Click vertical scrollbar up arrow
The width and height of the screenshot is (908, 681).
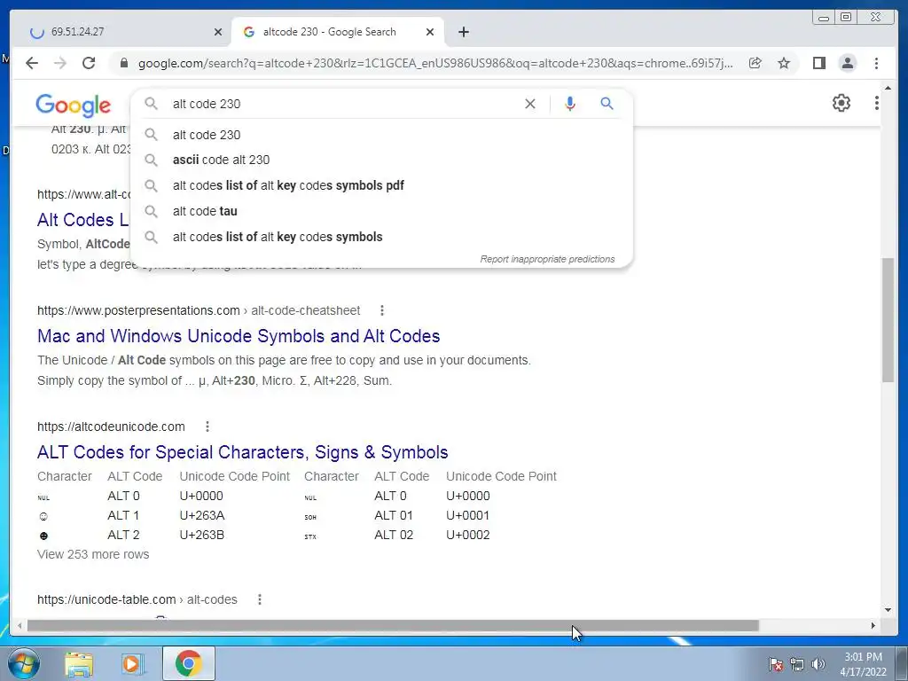click(x=888, y=89)
